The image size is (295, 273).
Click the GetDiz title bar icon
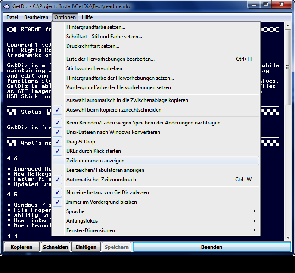[7, 6]
